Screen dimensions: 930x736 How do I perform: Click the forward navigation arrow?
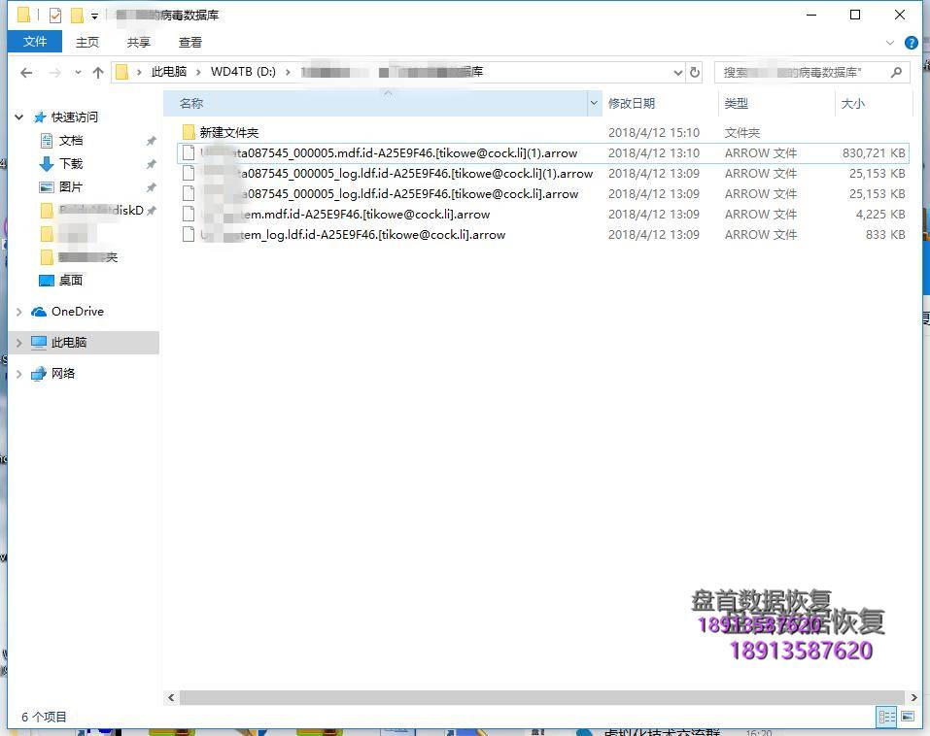[x=54, y=72]
